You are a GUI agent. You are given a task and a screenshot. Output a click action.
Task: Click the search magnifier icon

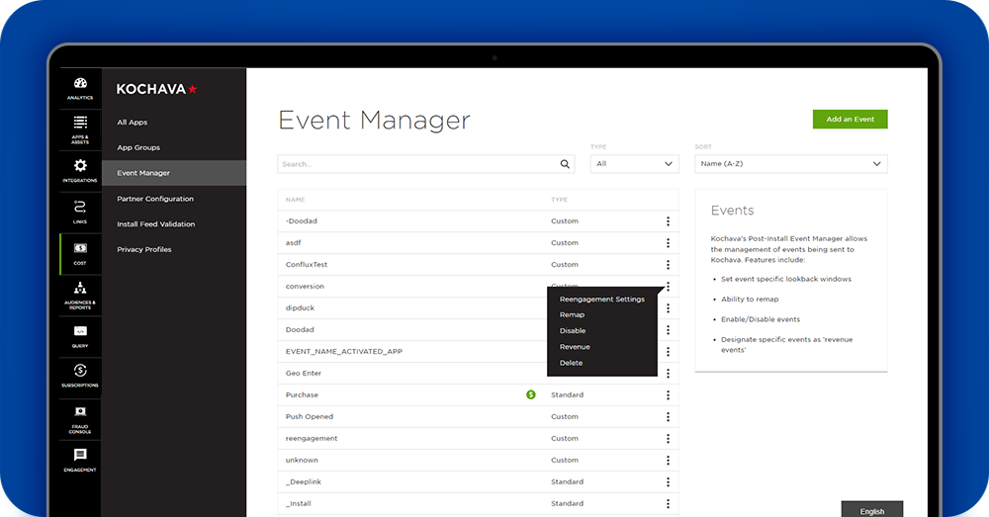pos(565,164)
